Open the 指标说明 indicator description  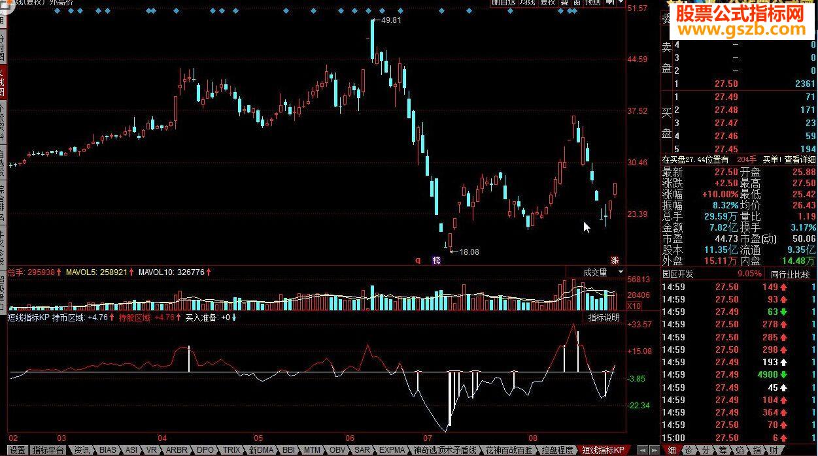pyautogui.click(x=604, y=318)
